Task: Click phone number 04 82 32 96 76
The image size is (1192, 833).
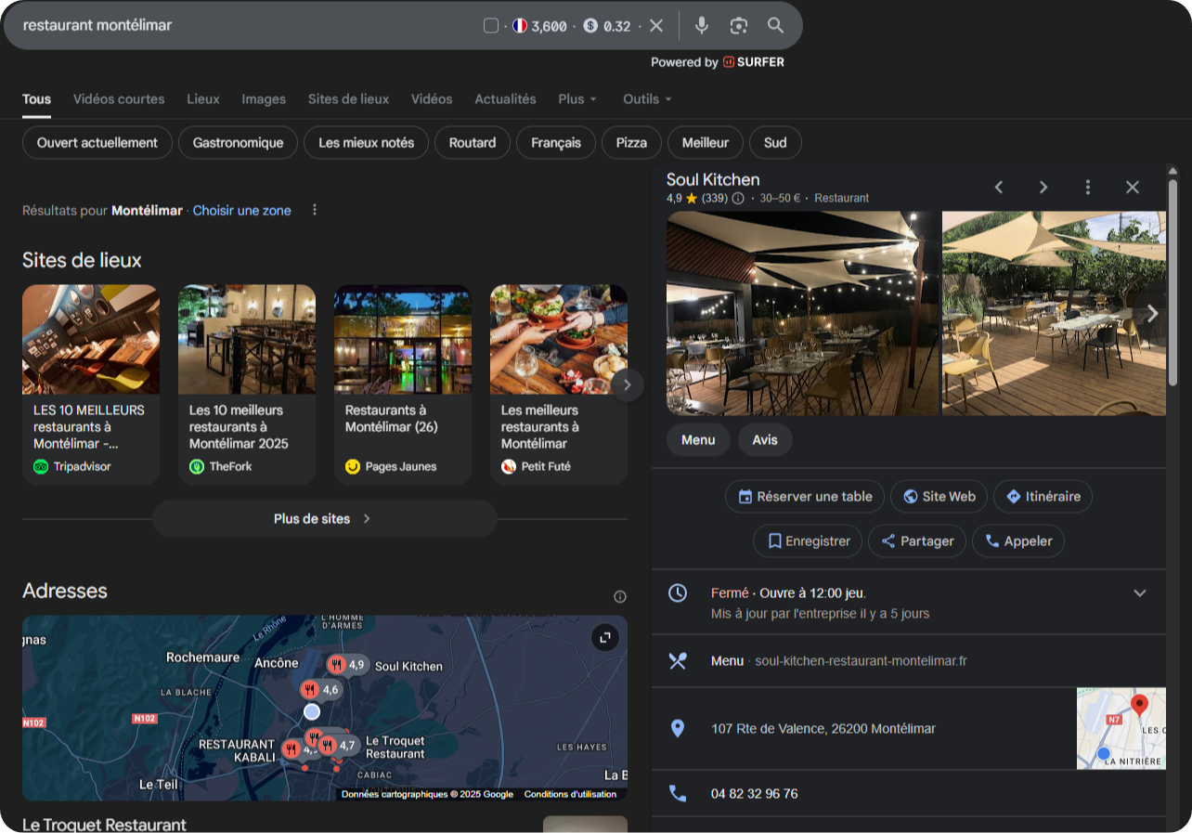Action: click(755, 794)
